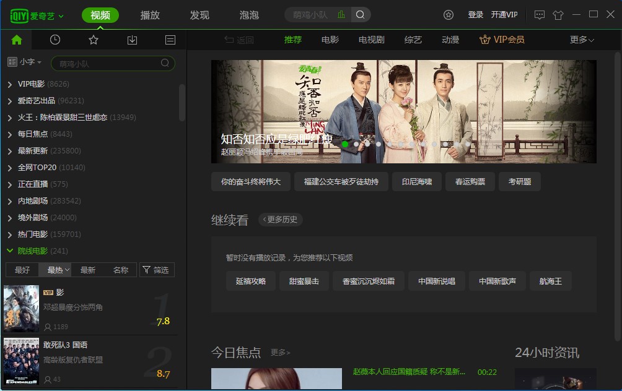Image resolution: width=622 pixels, height=391 pixels.
Task: Open the 敢死队3 poster thumbnail
Action: click(22, 361)
